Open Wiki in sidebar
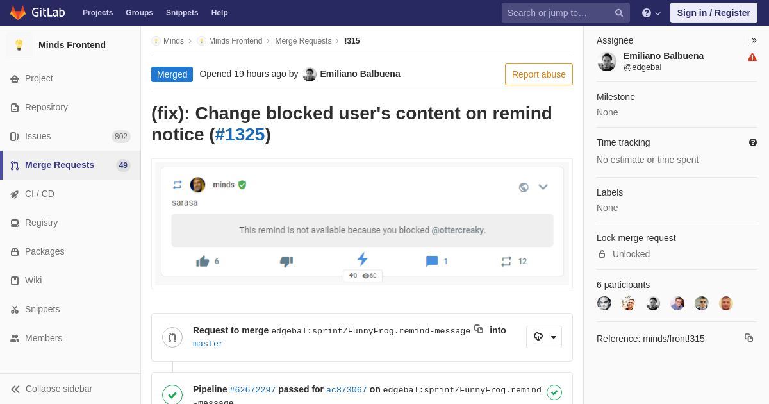This screenshot has height=404, width=769. click(70, 280)
